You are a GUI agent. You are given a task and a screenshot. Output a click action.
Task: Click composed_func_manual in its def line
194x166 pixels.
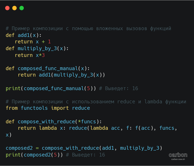(48, 68)
